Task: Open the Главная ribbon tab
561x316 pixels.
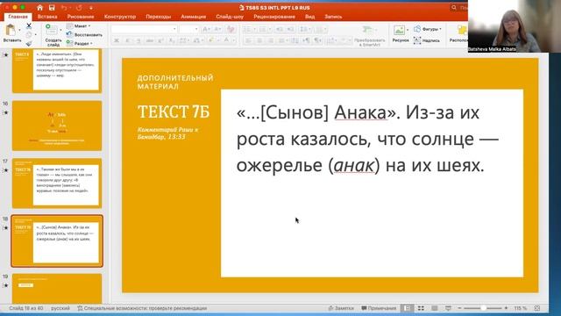Action: [18, 17]
